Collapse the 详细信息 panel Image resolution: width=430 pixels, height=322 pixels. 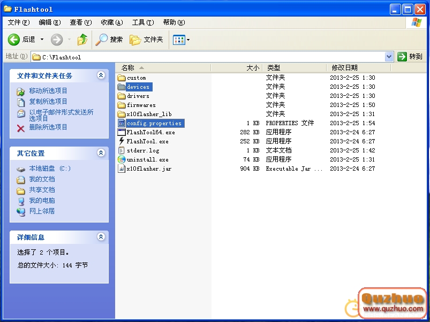coord(101,236)
